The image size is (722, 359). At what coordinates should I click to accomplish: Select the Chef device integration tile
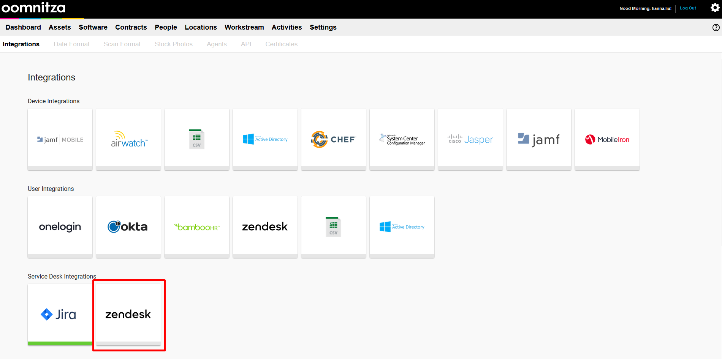[333, 139]
